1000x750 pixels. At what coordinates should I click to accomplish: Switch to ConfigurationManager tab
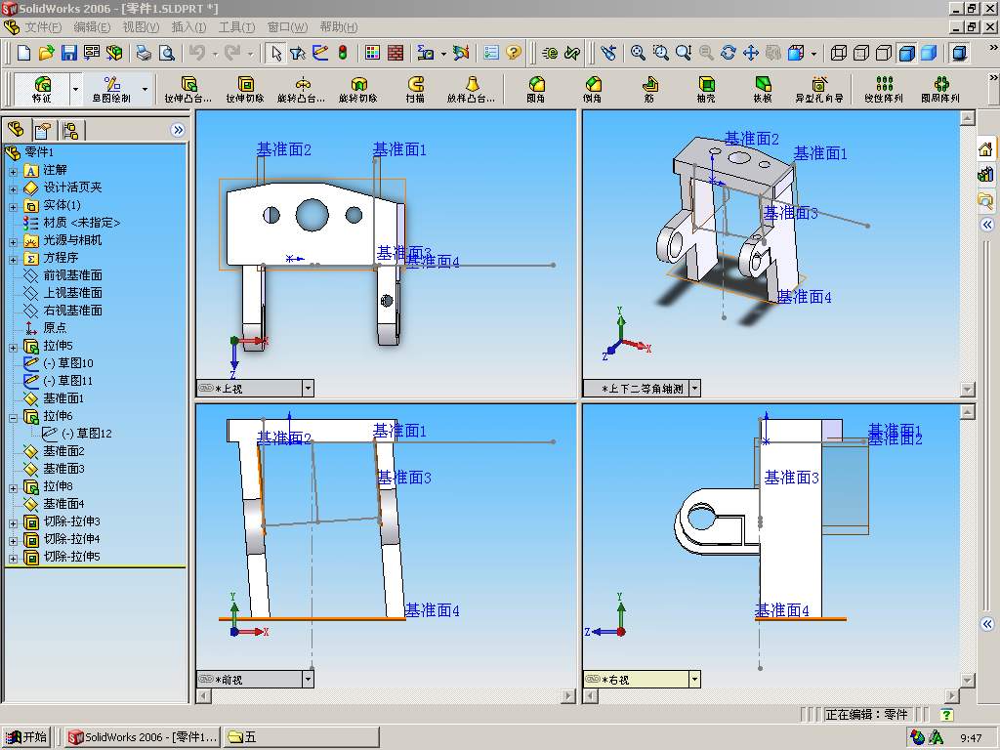(x=70, y=131)
